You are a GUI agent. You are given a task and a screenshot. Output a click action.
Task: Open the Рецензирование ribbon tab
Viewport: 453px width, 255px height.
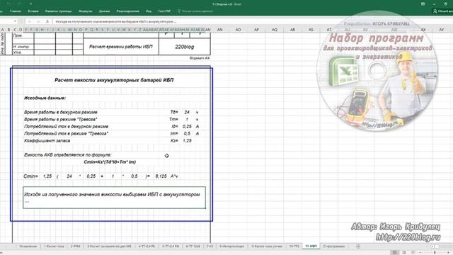coord(128,11)
